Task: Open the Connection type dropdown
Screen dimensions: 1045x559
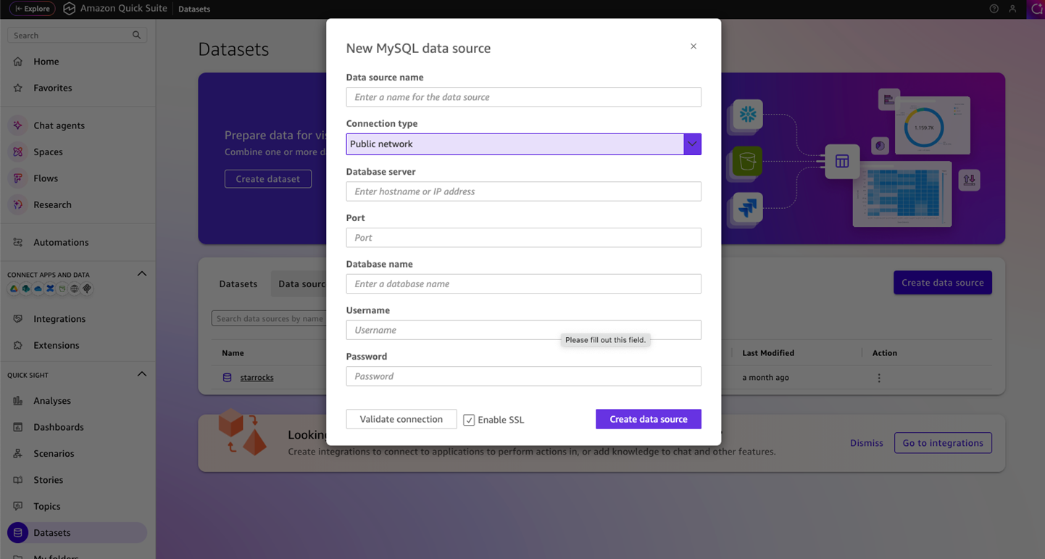Action: pyautogui.click(x=692, y=144)
